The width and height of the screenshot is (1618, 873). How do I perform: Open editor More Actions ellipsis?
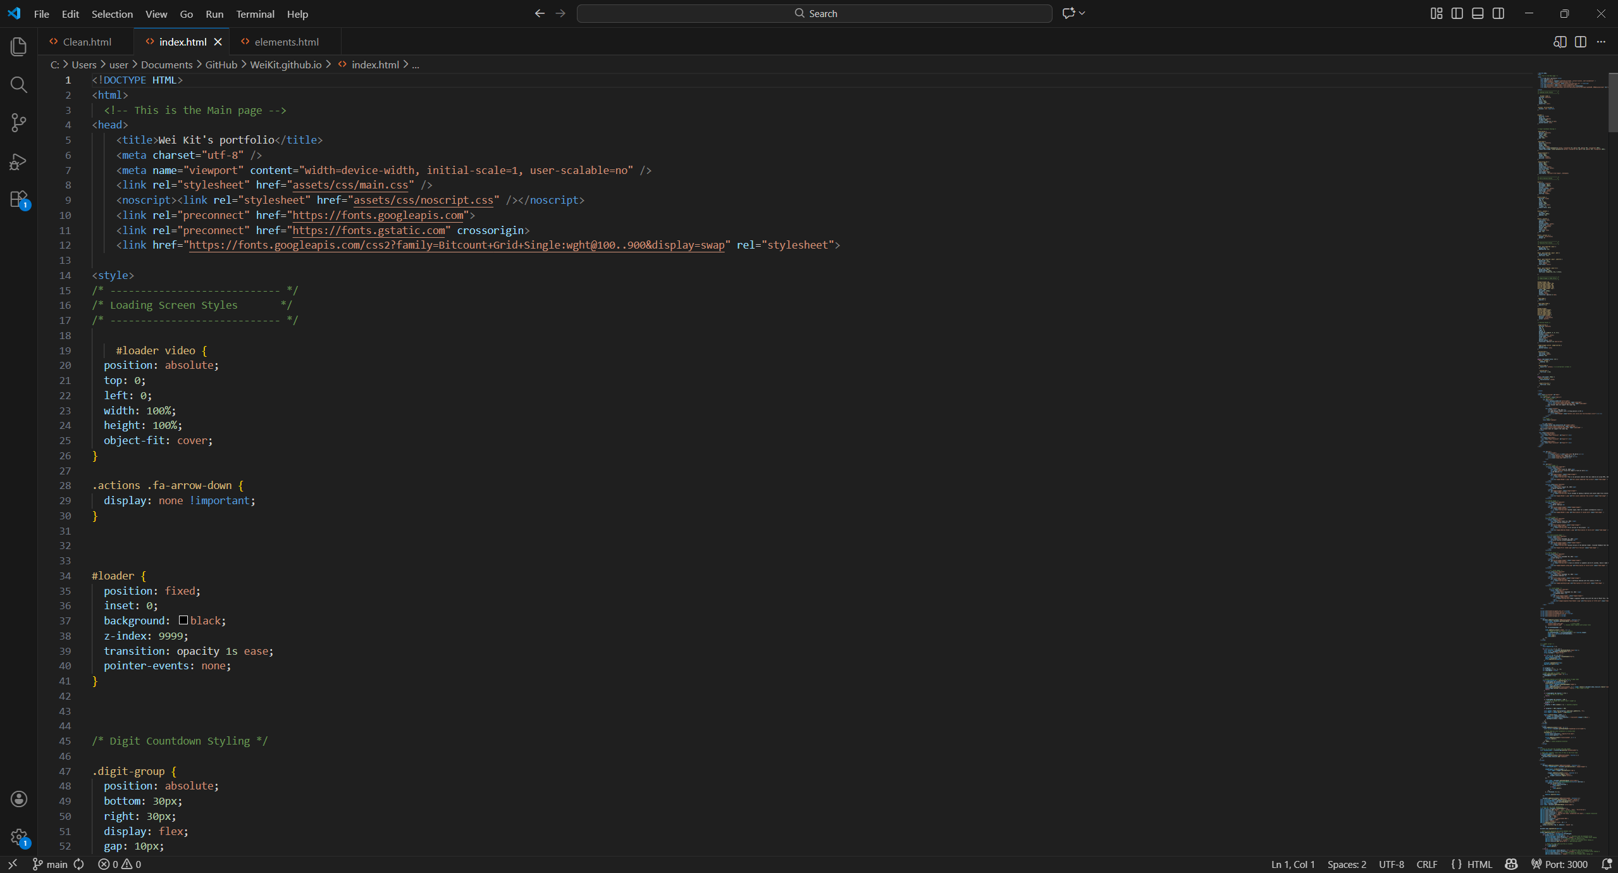(1601, 42)
